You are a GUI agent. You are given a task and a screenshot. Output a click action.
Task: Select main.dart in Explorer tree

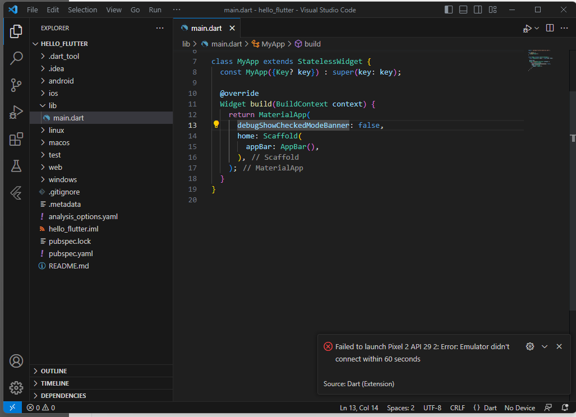(101, 118)
